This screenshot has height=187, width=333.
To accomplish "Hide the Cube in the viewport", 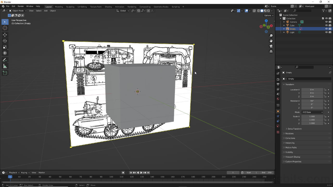I will point(326,25).
